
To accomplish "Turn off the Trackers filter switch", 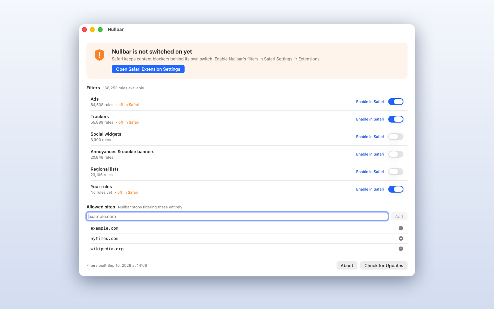I will 396,119.
